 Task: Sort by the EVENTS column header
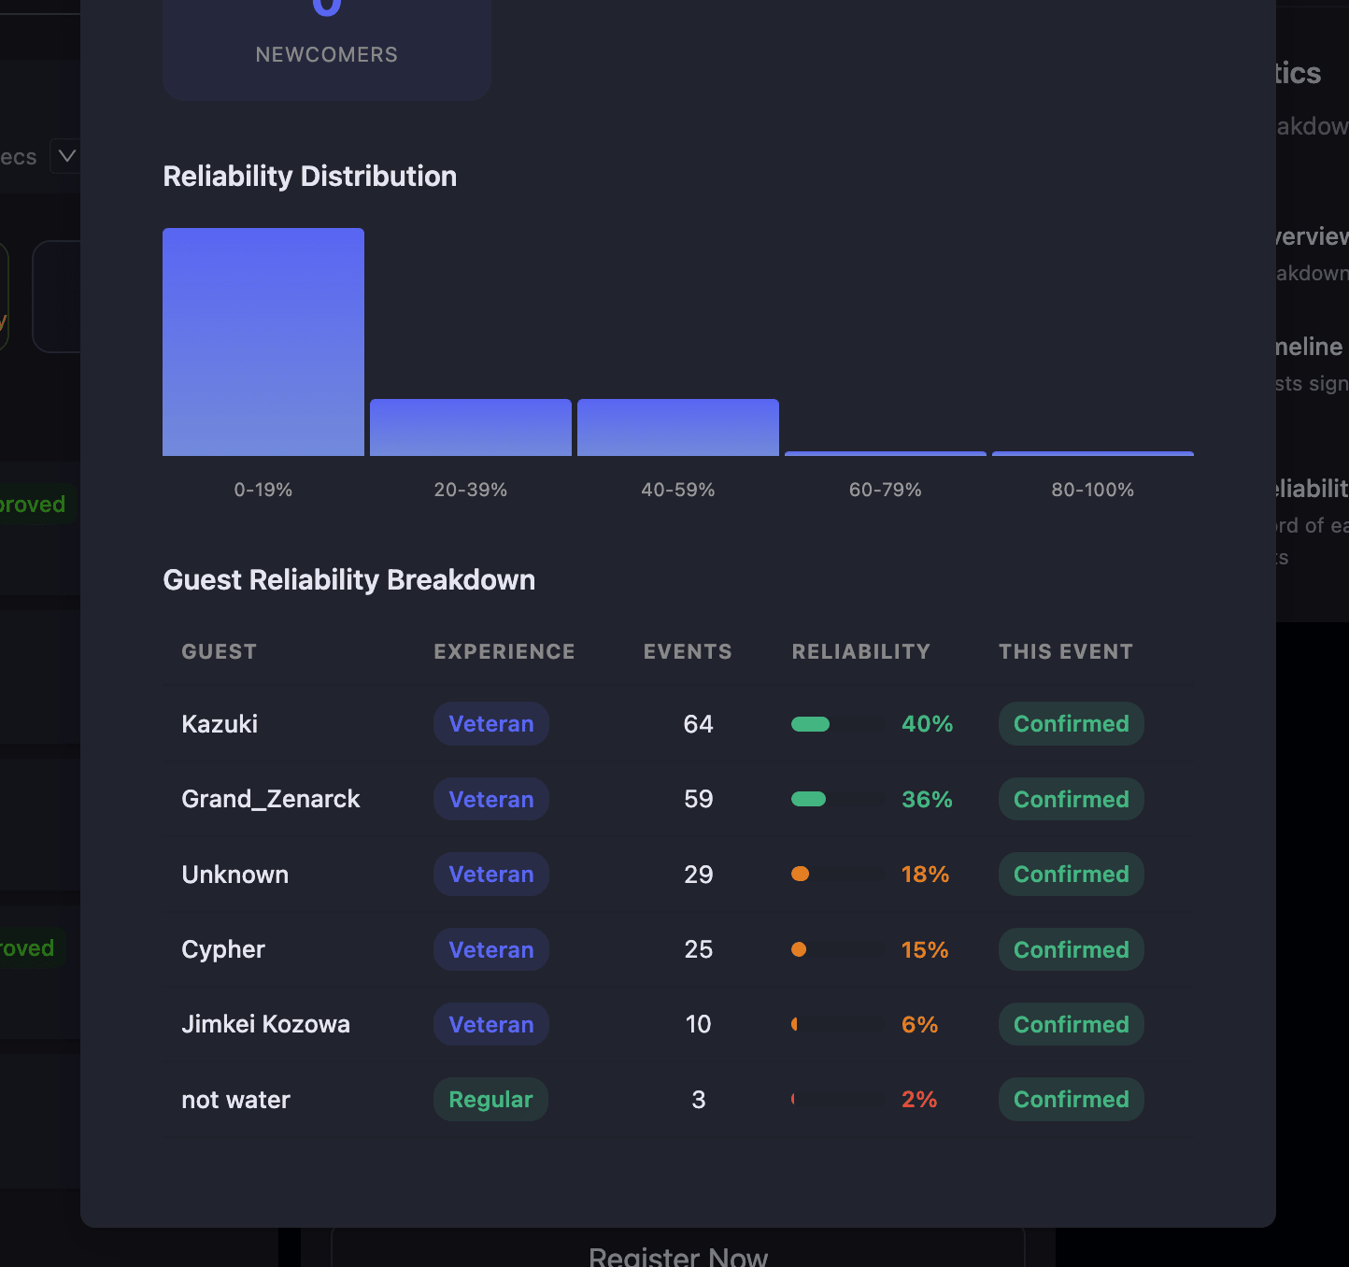click(x=687, y=651)
